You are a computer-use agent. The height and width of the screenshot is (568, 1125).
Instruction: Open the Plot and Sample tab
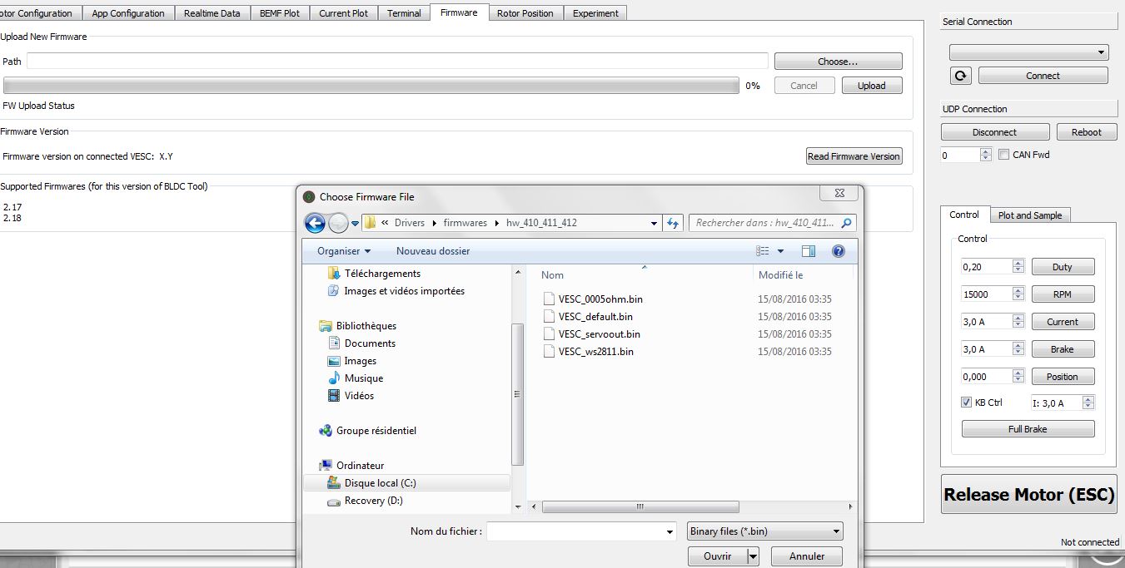(x=1030, y=215)
